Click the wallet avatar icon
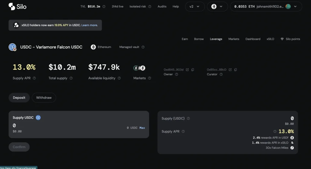Viewport: 311px width, 169px height. [288, 7]
